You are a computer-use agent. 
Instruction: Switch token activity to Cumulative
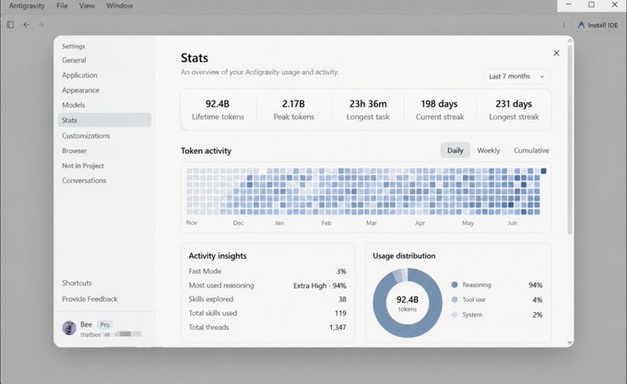click(531, 150)
